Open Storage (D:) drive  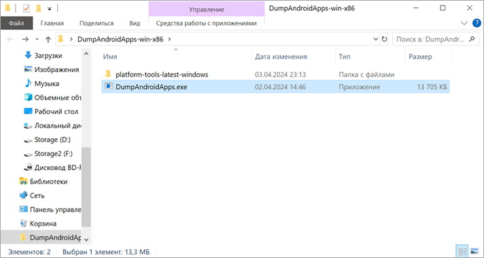click(x=52, y=140)
